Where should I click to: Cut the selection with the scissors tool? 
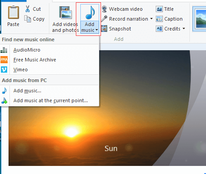click(x=33, y=9)
